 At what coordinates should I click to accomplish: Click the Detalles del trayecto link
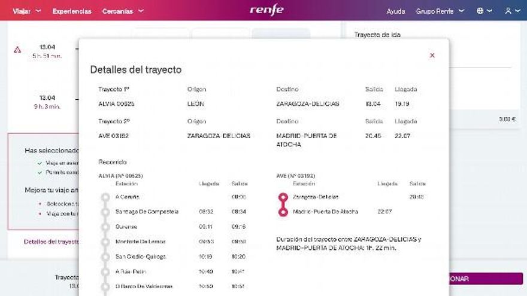pyautogui.click(x=51, y=242)
